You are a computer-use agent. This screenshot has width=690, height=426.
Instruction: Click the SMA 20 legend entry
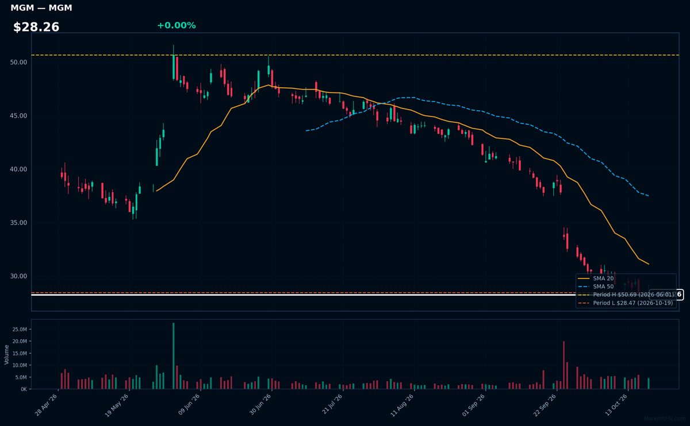point(596,278)
